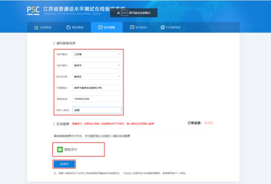Viewport: 271px width, 184px height.
Task: Open the 打印准考证 tab
Action: 170,28
